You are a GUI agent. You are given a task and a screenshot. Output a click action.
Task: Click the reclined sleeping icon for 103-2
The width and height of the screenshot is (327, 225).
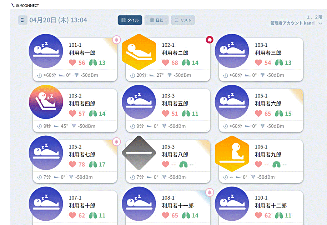[46, 102]
